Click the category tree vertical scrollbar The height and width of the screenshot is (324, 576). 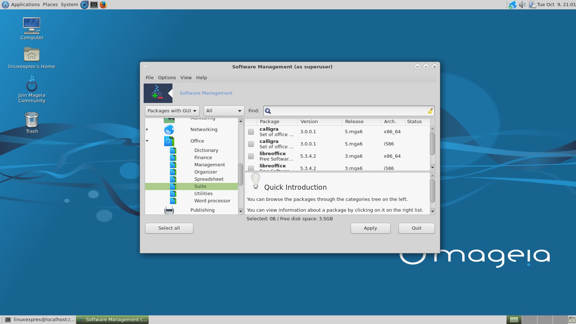click(240, 174)
